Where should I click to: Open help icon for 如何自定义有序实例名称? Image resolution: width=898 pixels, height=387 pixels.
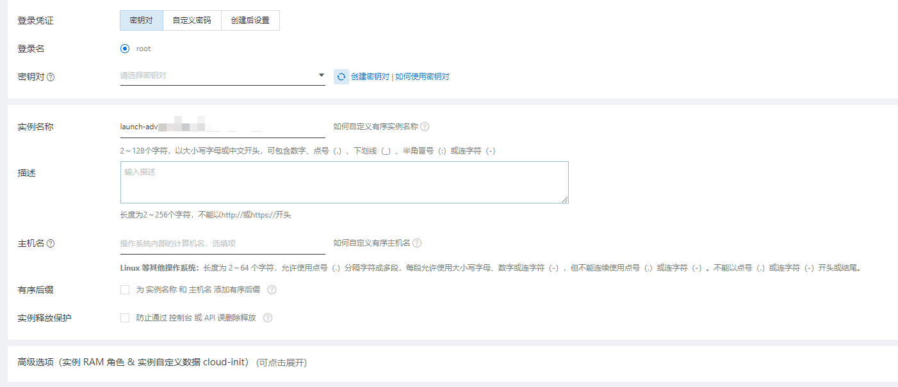[425, 126]
